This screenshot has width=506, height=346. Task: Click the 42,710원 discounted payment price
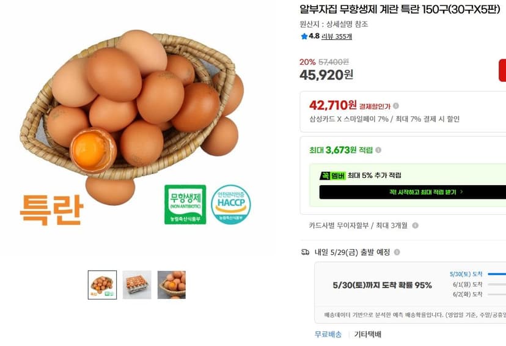(332, 105)
